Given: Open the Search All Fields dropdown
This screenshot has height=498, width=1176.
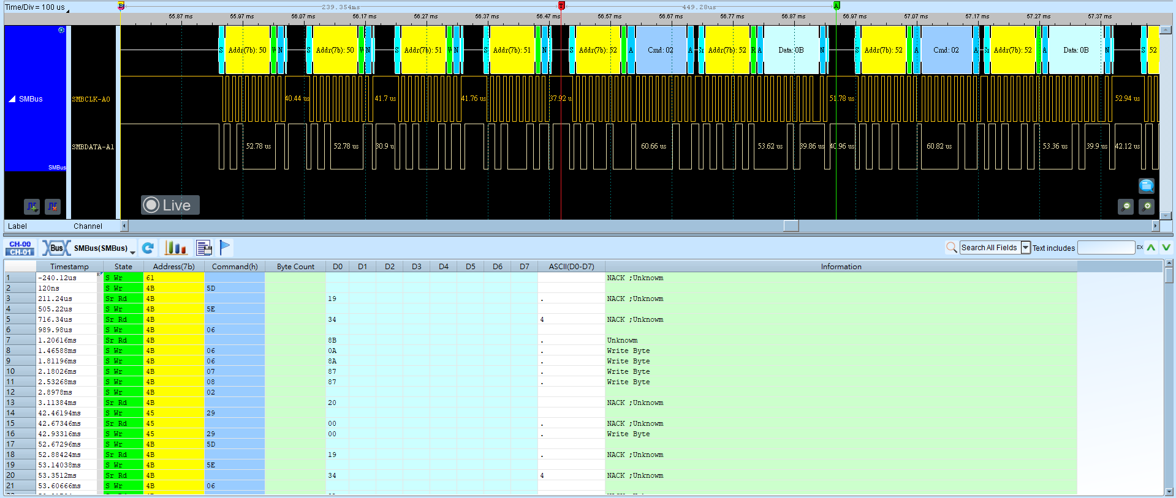Looking at the screenshot, I should (x=1025, y=247).
